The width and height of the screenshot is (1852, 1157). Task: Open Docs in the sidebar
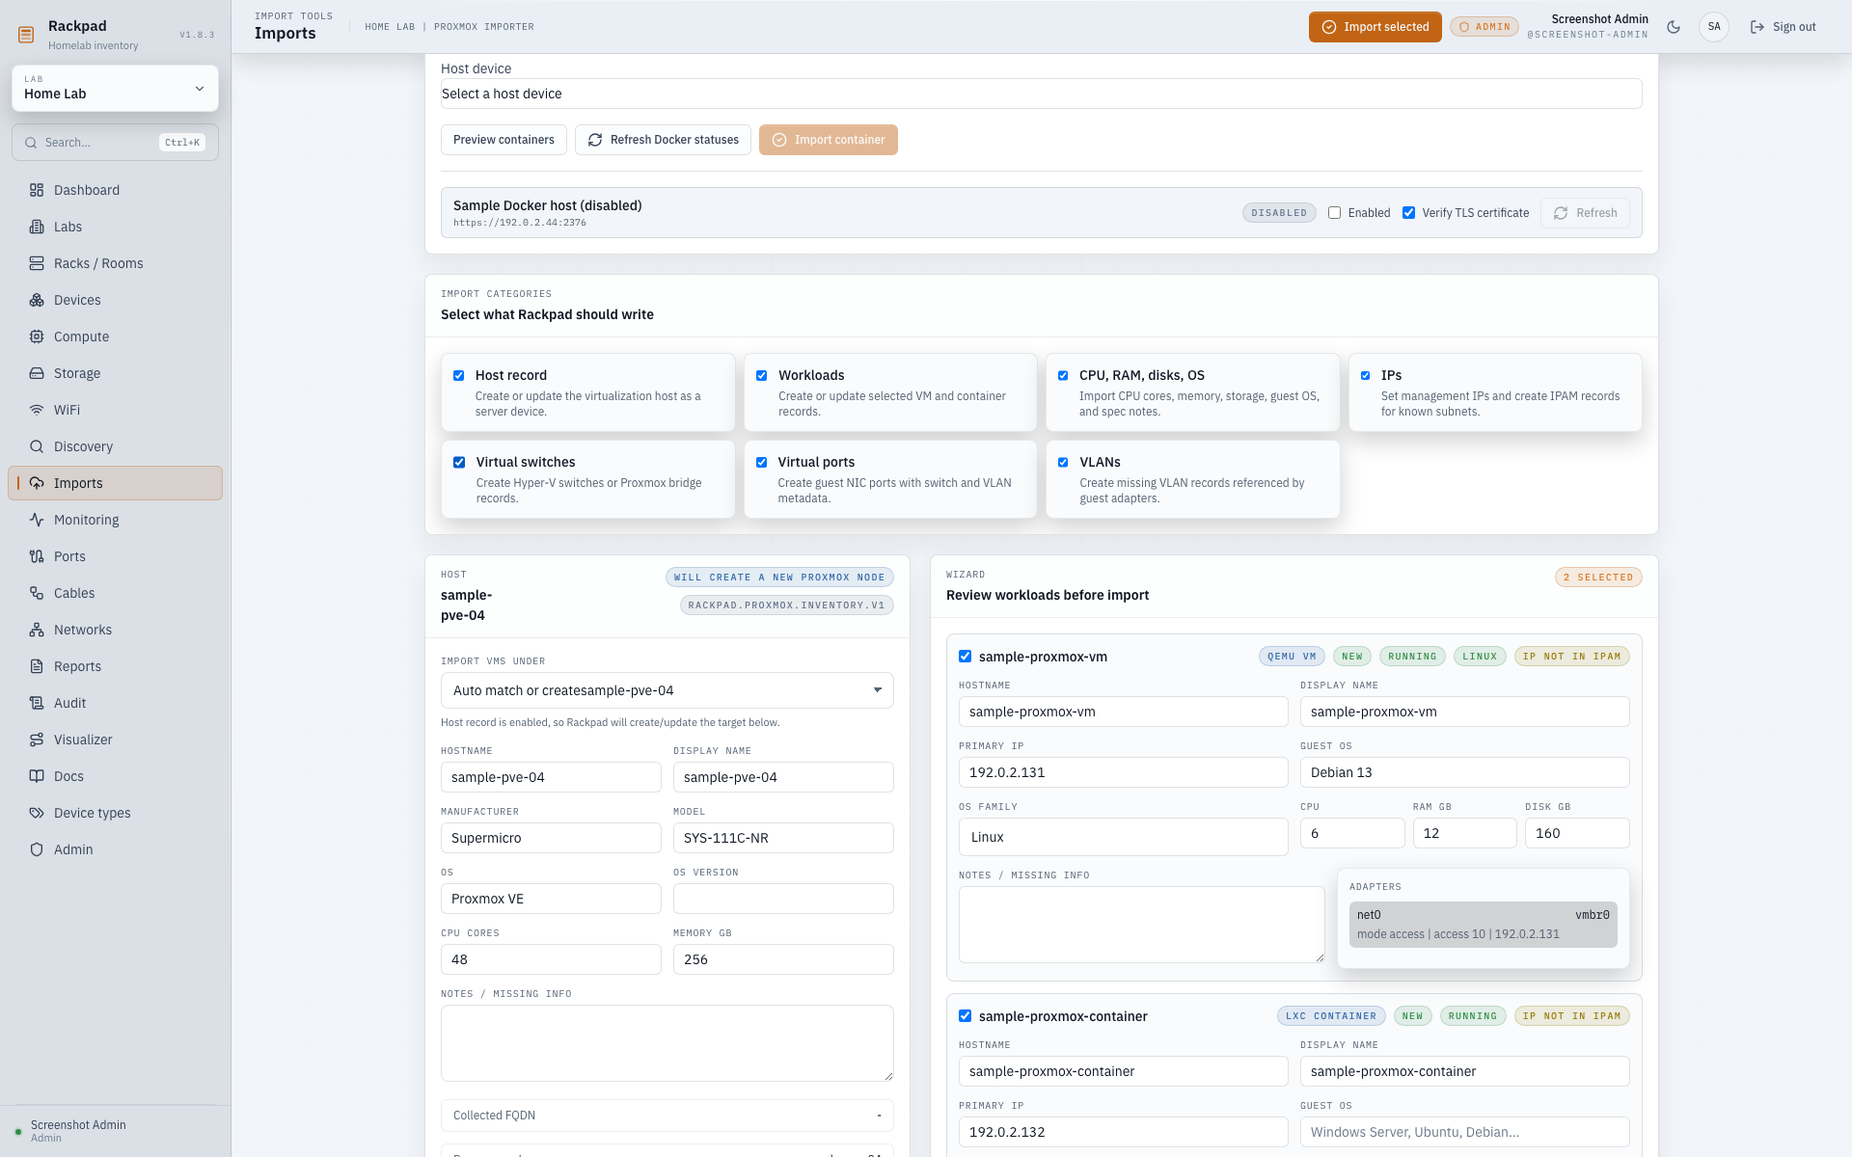point(115,776)
